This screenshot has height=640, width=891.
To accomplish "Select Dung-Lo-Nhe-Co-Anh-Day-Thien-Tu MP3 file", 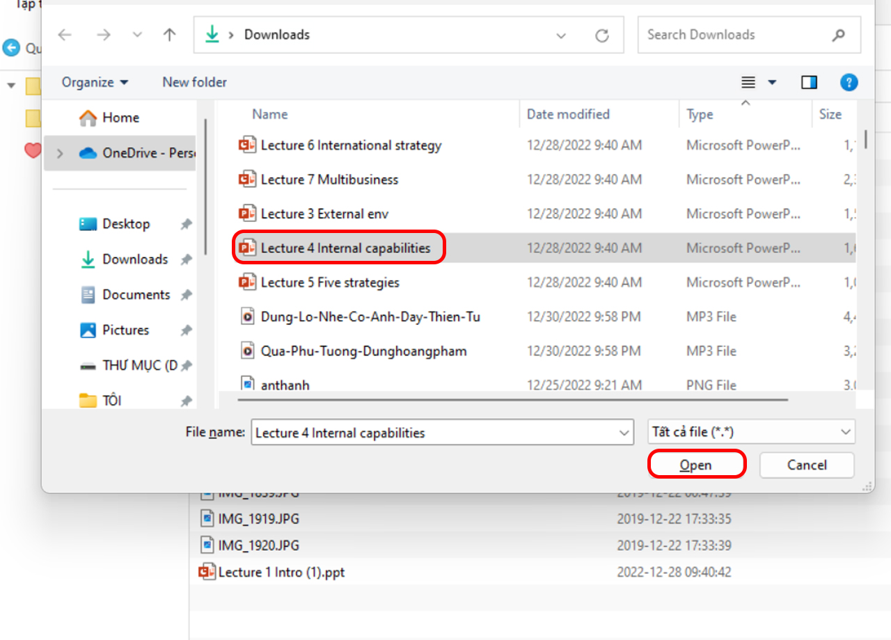I will (x=370, y=317).
